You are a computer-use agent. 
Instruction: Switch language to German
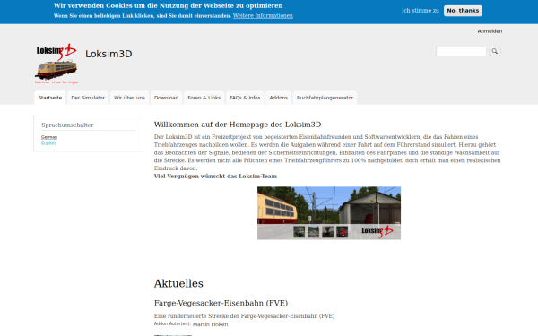click(49, 137)
